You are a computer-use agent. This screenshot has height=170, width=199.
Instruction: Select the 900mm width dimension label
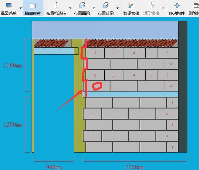(x=54, y=167)
